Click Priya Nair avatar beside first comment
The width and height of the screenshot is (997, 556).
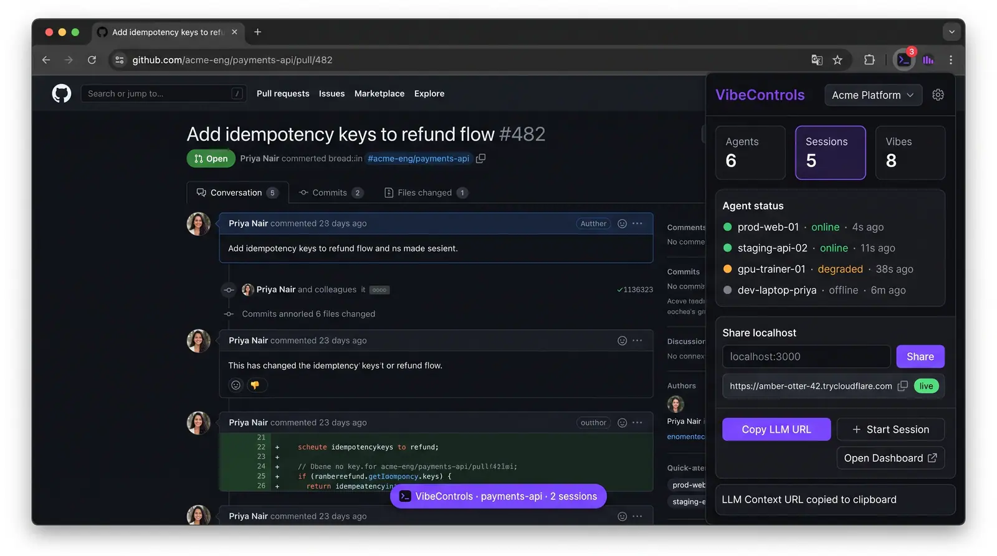[x=199, y=224]
